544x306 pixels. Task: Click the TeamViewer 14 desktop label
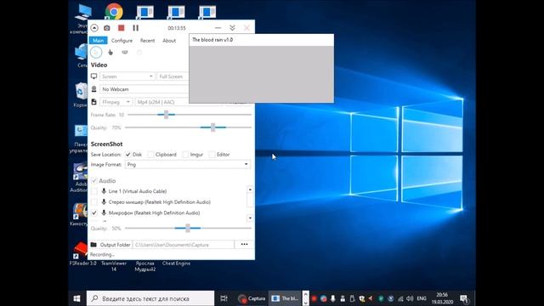(x=114, y=266)
